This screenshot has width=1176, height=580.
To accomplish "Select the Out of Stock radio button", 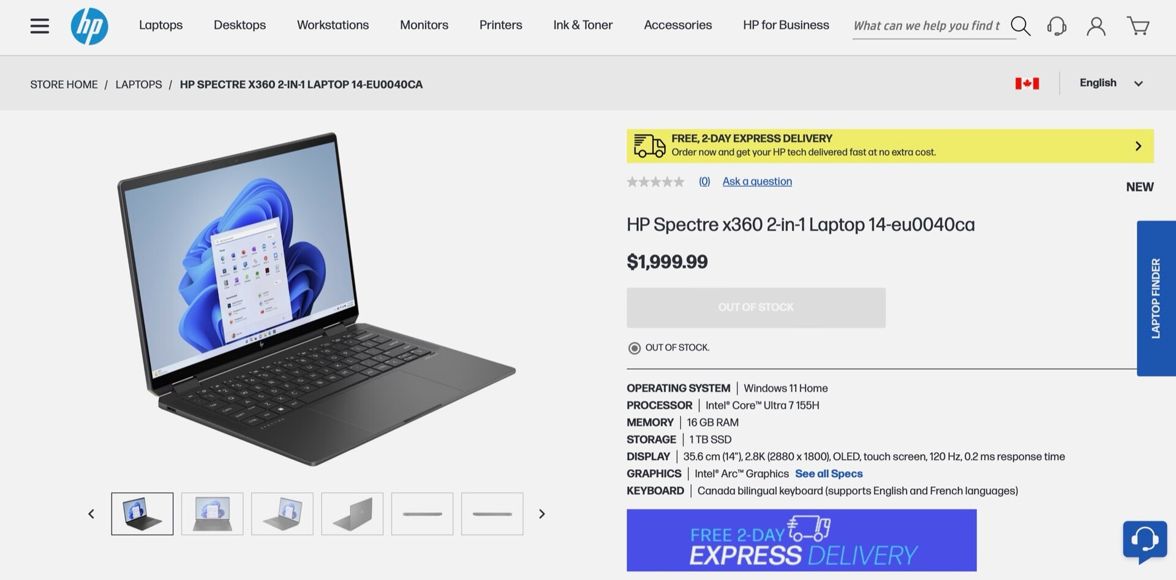I will coord(635,348).
